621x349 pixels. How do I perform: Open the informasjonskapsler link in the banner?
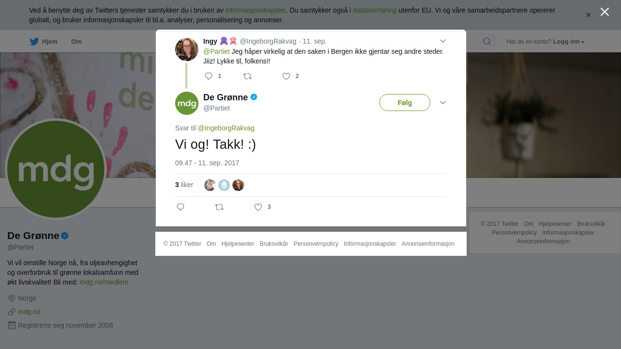pyautogui.click(x=255, y=10)
